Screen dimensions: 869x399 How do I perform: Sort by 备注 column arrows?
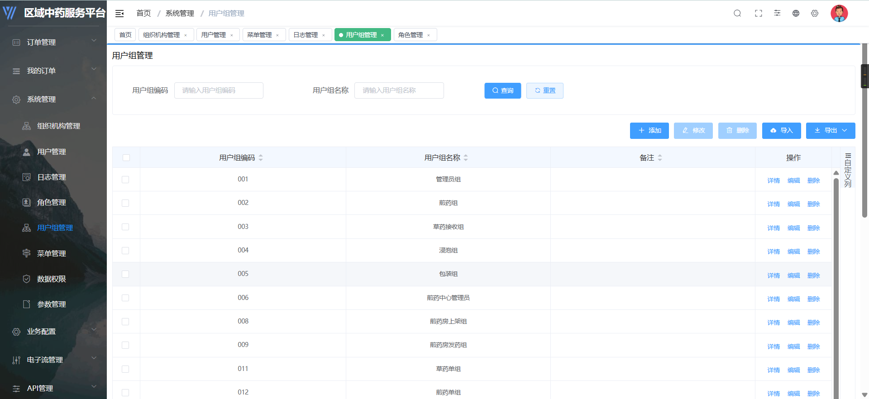pos(660,157)
